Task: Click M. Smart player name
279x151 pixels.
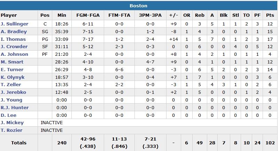Action: (12, 62)
